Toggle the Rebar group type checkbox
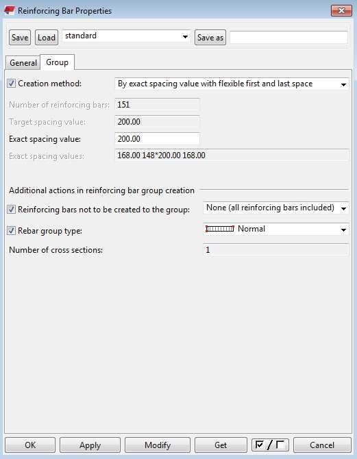This screenshot has height=459, width=357. coord(12,231)
